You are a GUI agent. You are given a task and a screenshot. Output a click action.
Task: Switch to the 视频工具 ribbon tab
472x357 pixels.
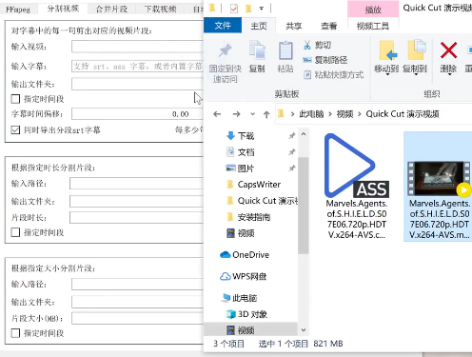pos(373,26)
